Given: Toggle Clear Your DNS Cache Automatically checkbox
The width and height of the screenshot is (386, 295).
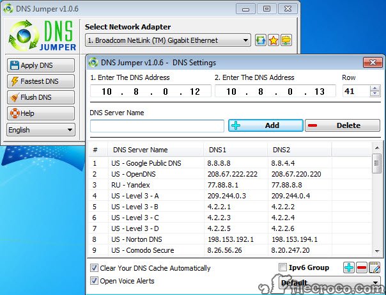Looking at the screenshot, I should click(x=94, y=268).
